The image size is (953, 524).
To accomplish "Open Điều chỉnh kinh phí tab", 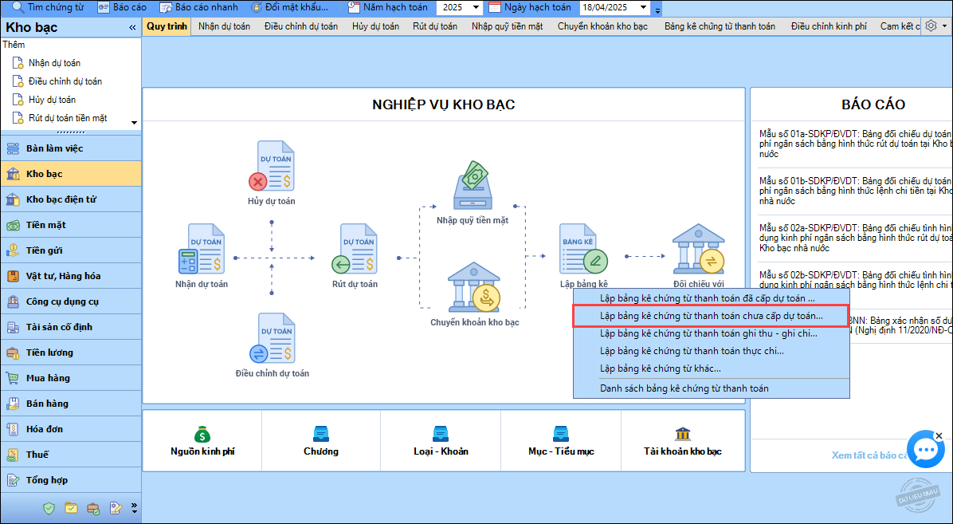I will click(829, 26).
